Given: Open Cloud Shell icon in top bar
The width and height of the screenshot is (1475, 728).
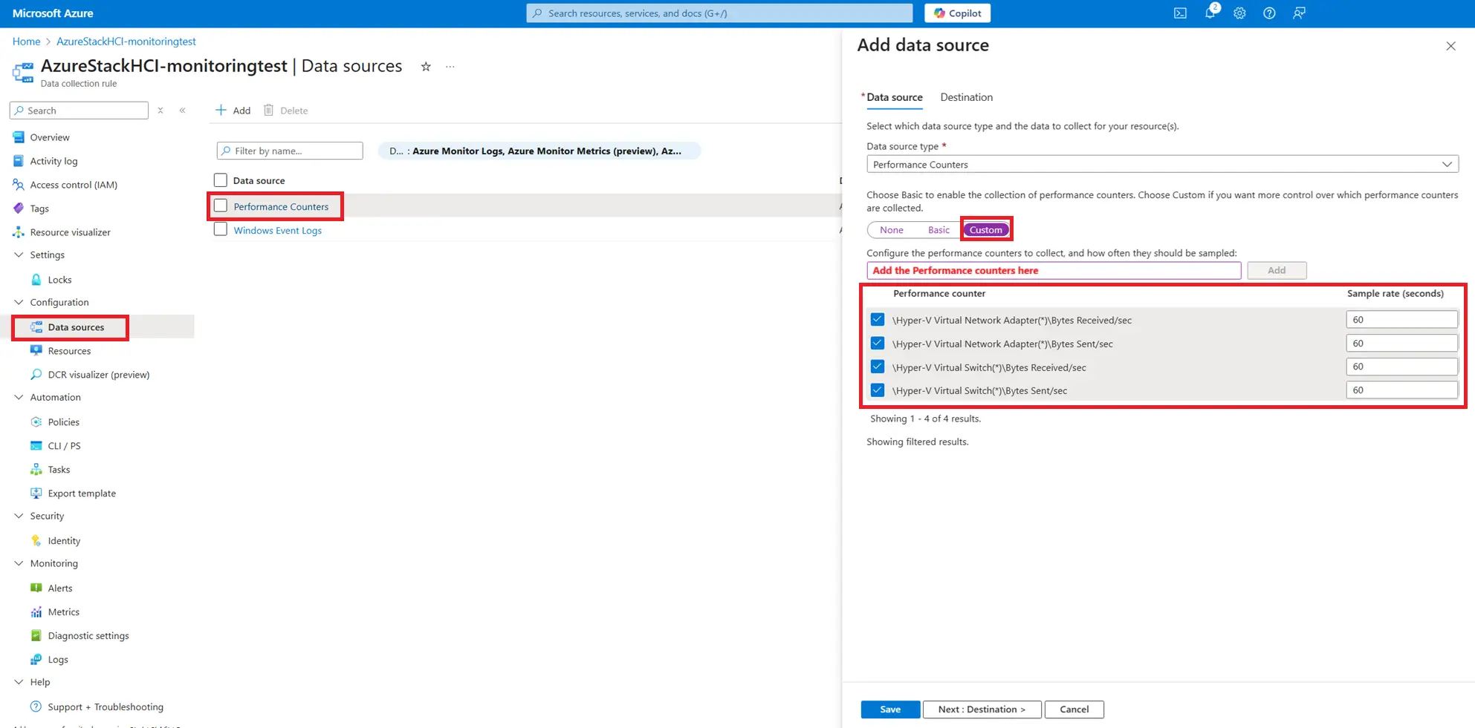Looking at the screenshot, I should (x=1180, y=13).
